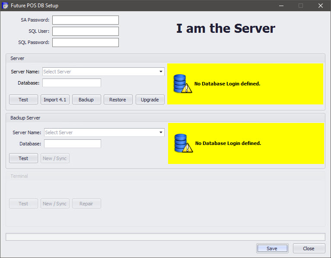Click the Server Database text field
The height and width of the screenshot is (258, 331).
pyautogui.click(x=71, y=83)
